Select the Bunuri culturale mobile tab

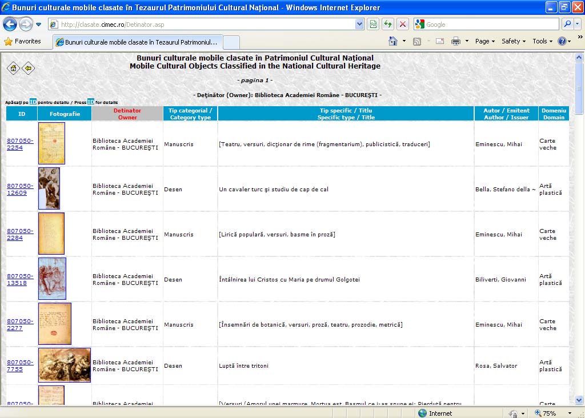click(x=138, y=42)
